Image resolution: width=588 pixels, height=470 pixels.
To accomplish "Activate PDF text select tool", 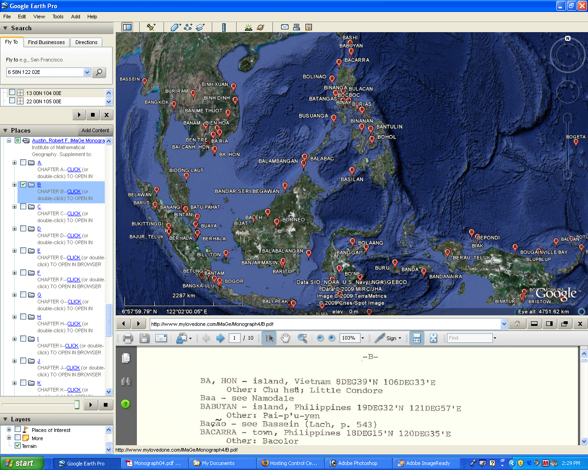I will point(269,338).
